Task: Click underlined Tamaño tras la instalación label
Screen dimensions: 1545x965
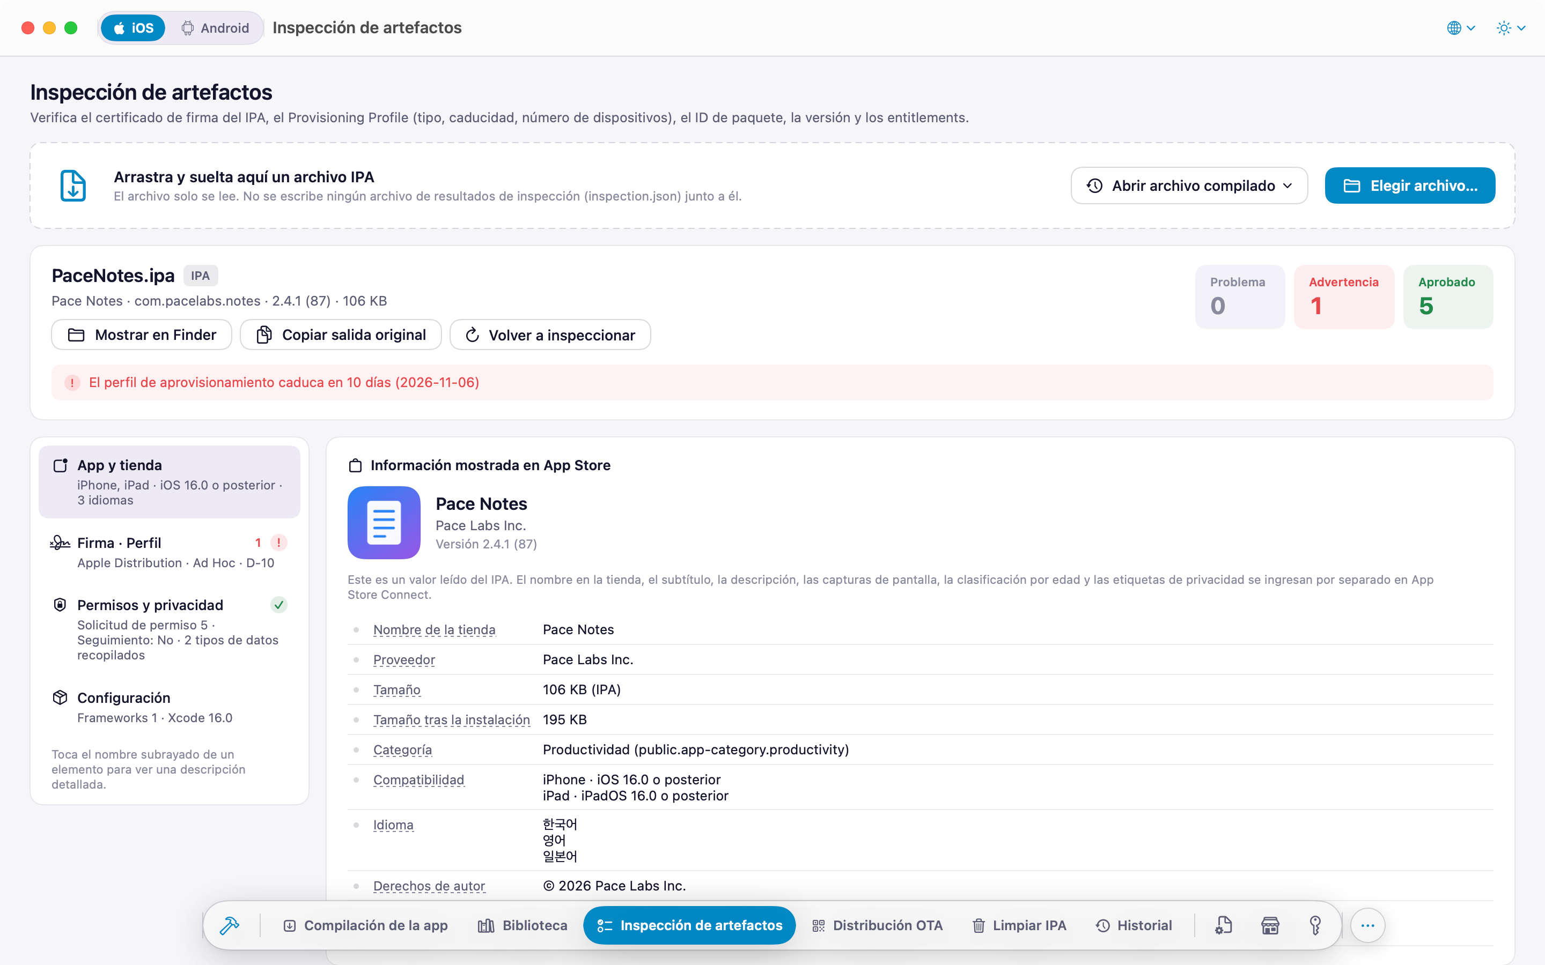Action: point(451,719)
